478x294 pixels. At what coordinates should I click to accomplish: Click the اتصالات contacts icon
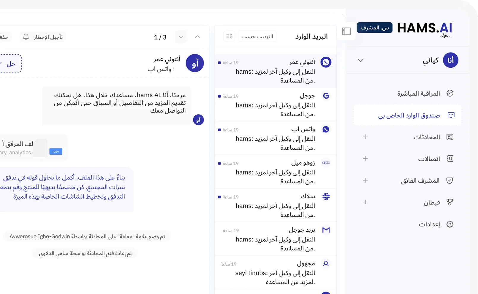coord(450,159)
